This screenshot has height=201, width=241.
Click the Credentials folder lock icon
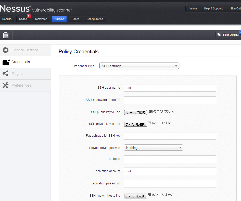6,62
